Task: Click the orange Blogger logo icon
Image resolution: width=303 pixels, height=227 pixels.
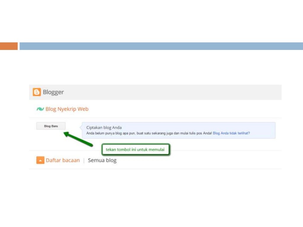Action: (x=37, y=92)
